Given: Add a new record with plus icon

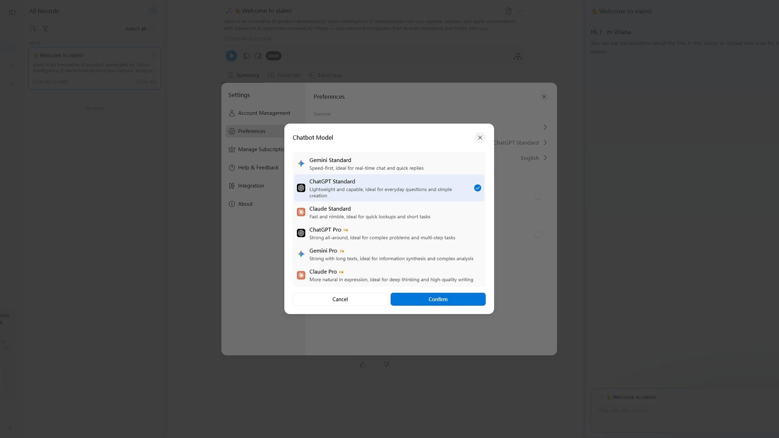Looking at the screenshot, I should (153, 11).
